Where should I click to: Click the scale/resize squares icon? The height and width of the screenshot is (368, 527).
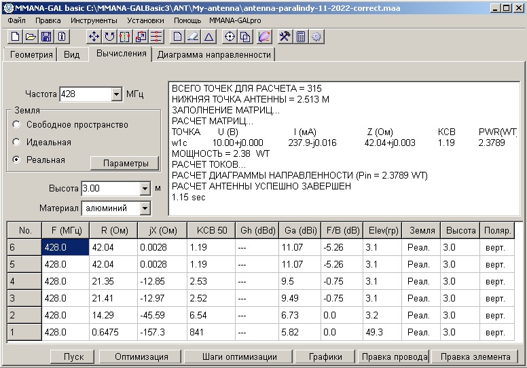(141, 36)
